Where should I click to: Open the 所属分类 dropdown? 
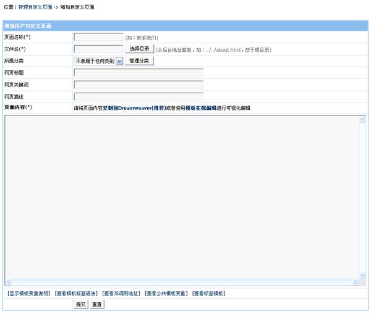[98, 61]
